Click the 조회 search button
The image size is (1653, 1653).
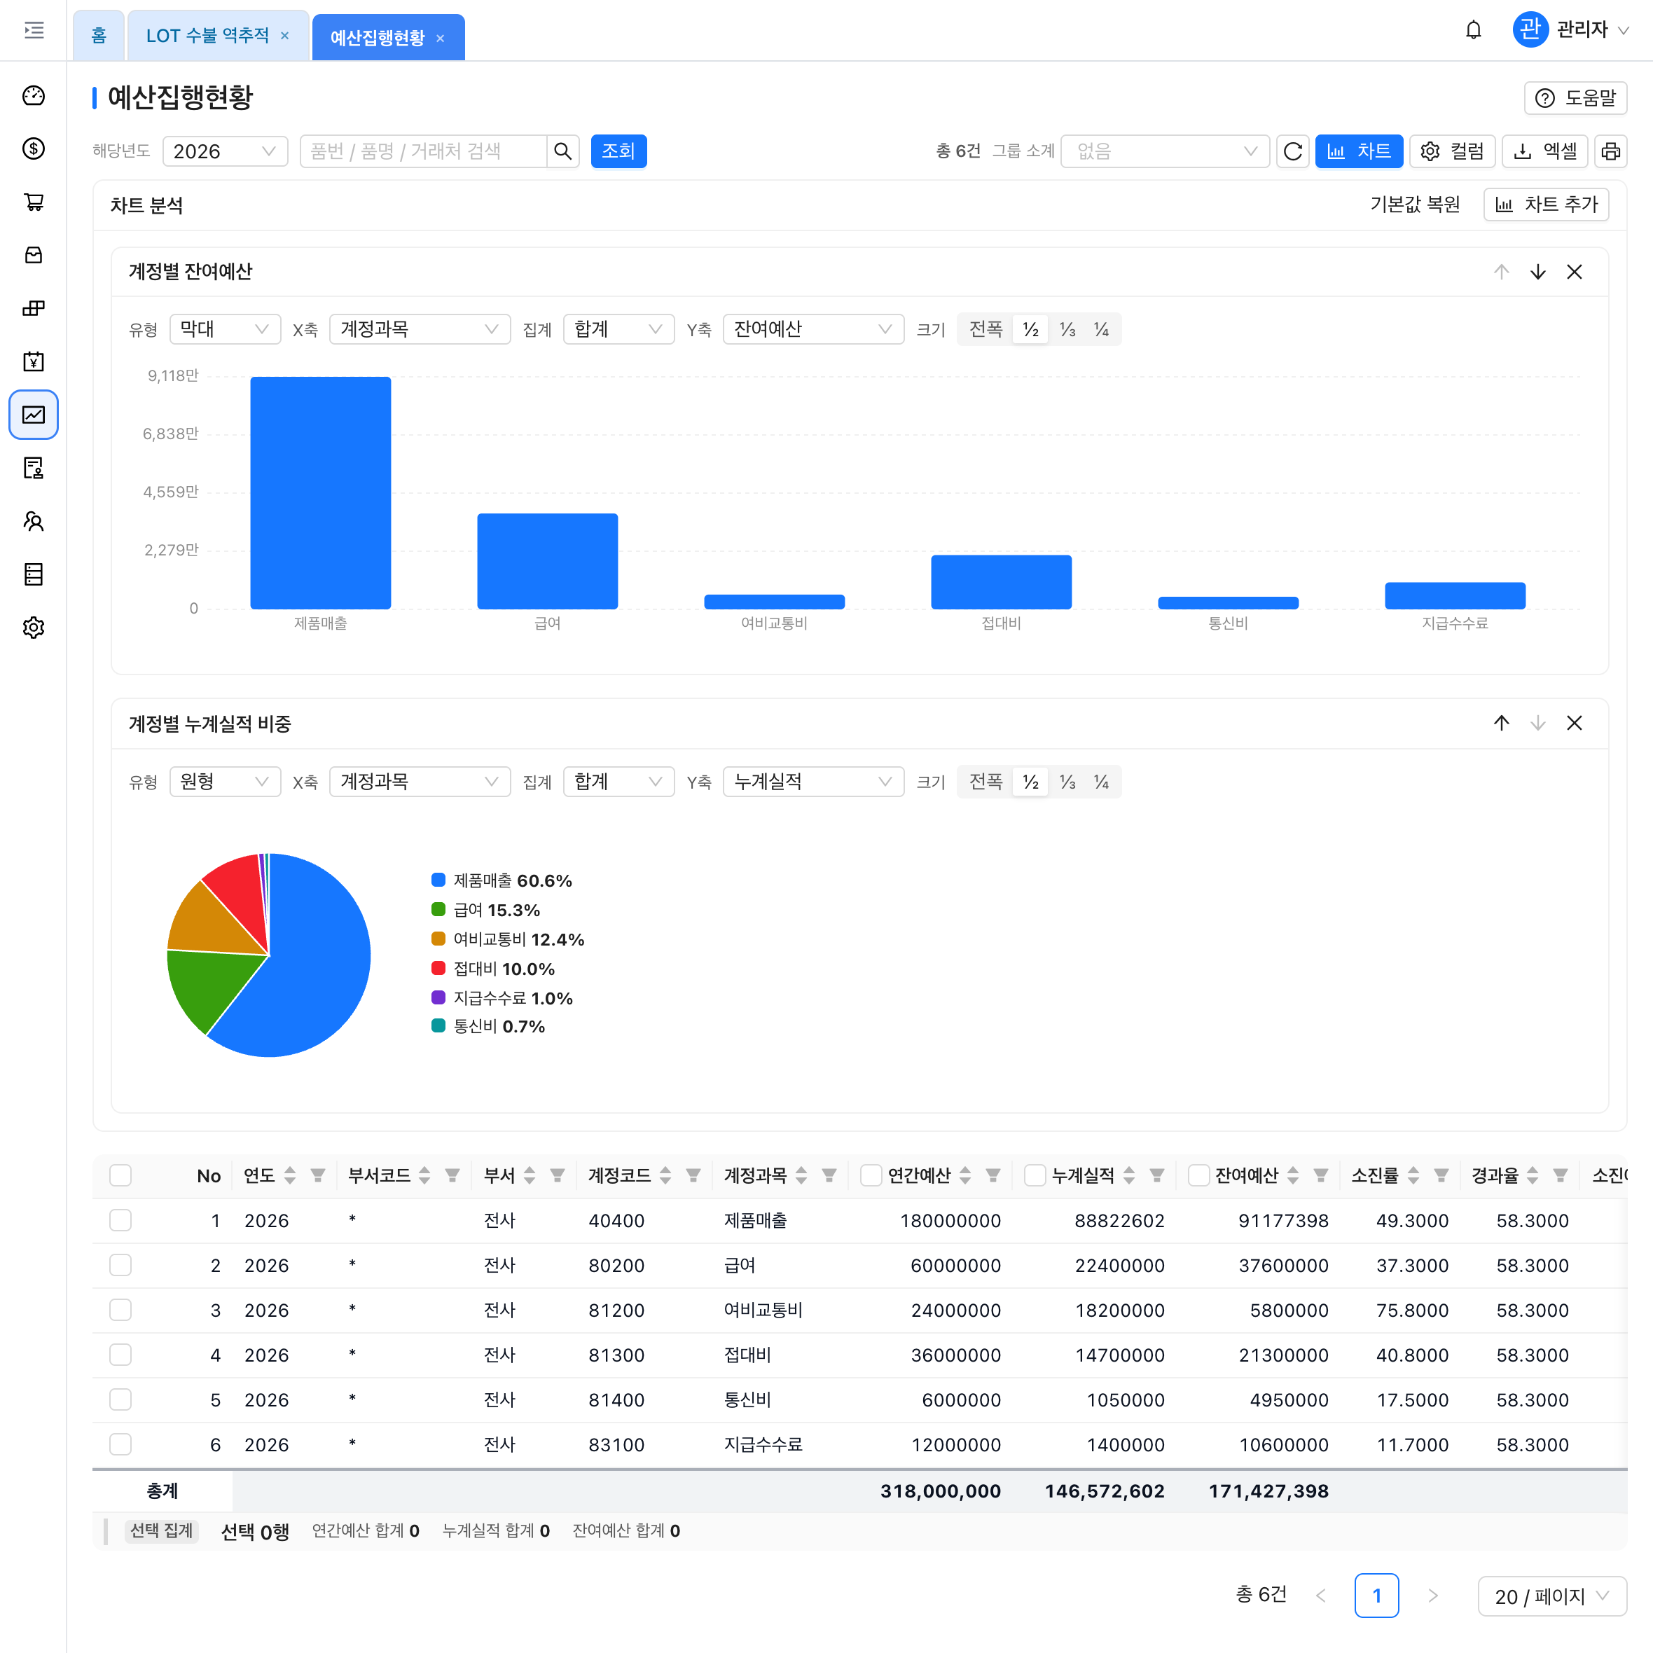tap(618, 151)
